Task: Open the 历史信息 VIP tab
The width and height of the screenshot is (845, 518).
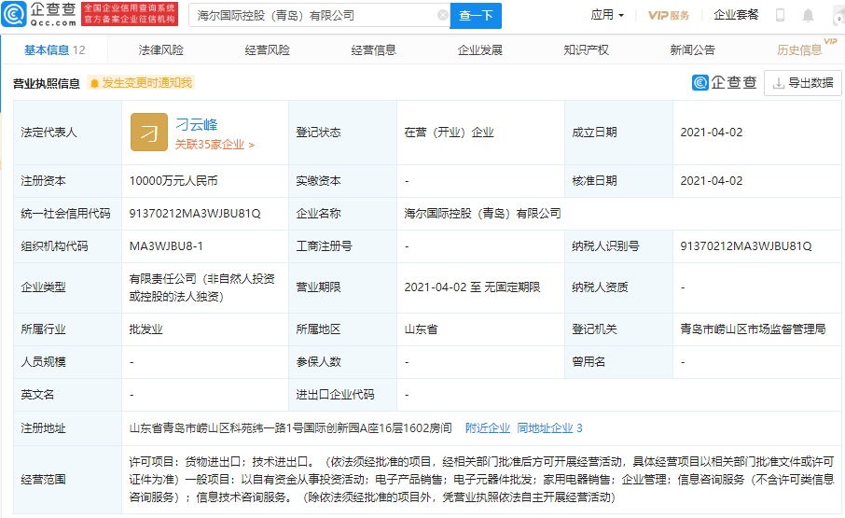Action: [x=801, y=50]
